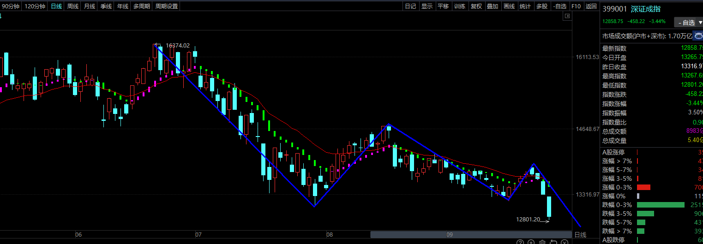The width and height of the screenshot is (703, 244).
Task: Open the 复权 adjustment option
Action: click(x=476, y=6)
